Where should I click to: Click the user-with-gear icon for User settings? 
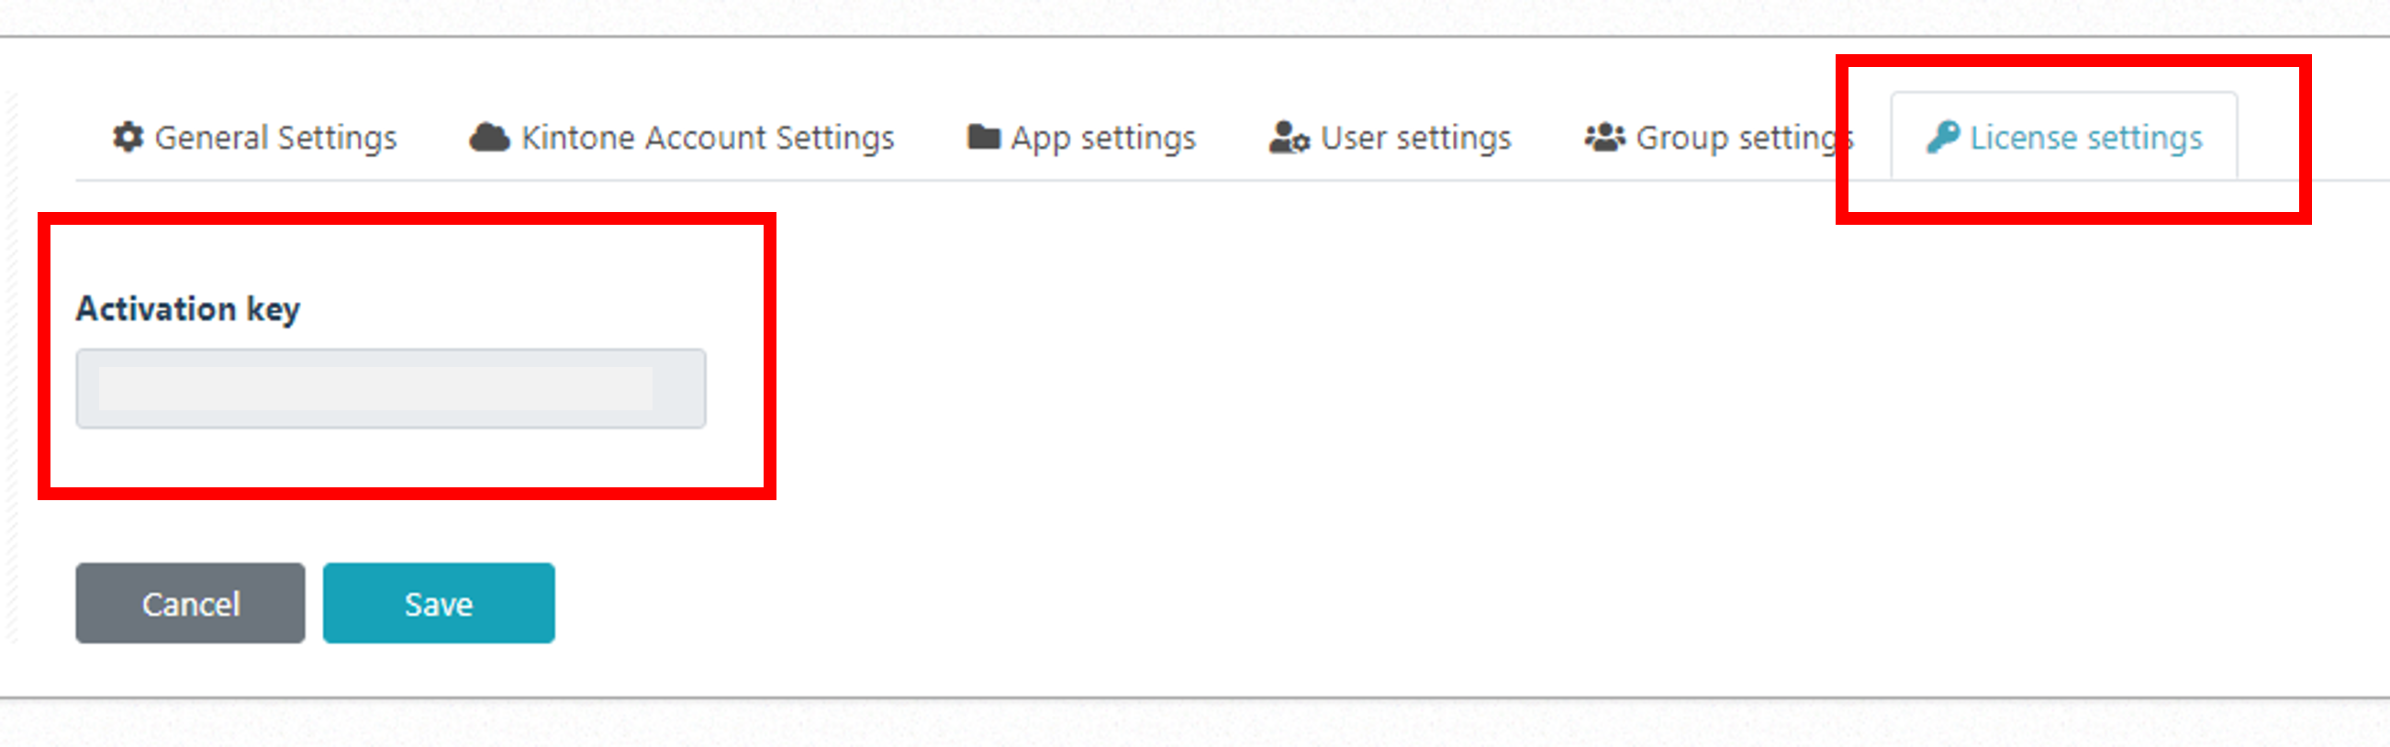(x=1289, y=138)
